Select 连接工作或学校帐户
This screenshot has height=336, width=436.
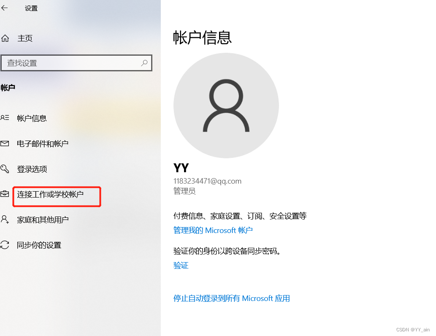50,194
